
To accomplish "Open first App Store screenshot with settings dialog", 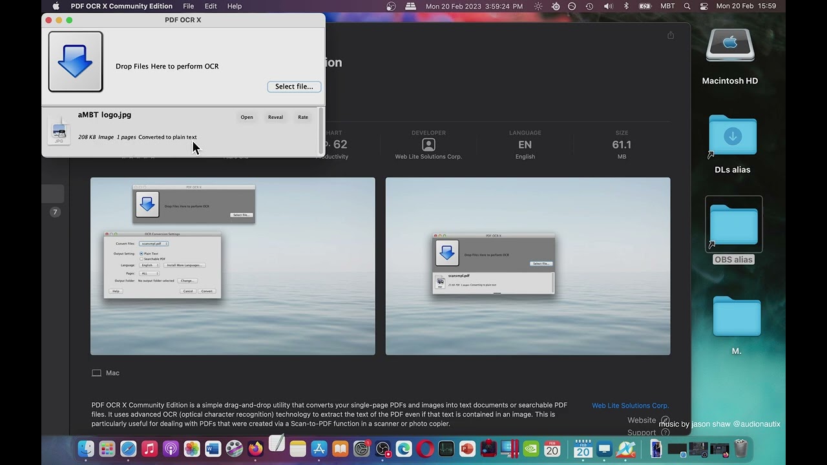I will tap(233, 266).
